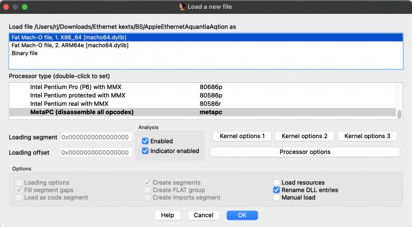Image resolution: width=412 pixels, height=227 pixels.
Task: Close the Load a new file dialog
Action: pyautogui.click(x=6, y=7)
